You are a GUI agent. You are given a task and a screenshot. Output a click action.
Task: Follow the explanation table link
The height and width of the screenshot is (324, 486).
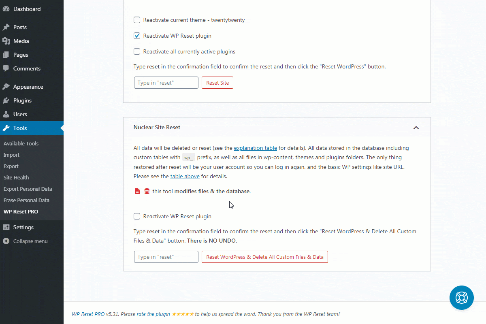click(x=256, y=148)
